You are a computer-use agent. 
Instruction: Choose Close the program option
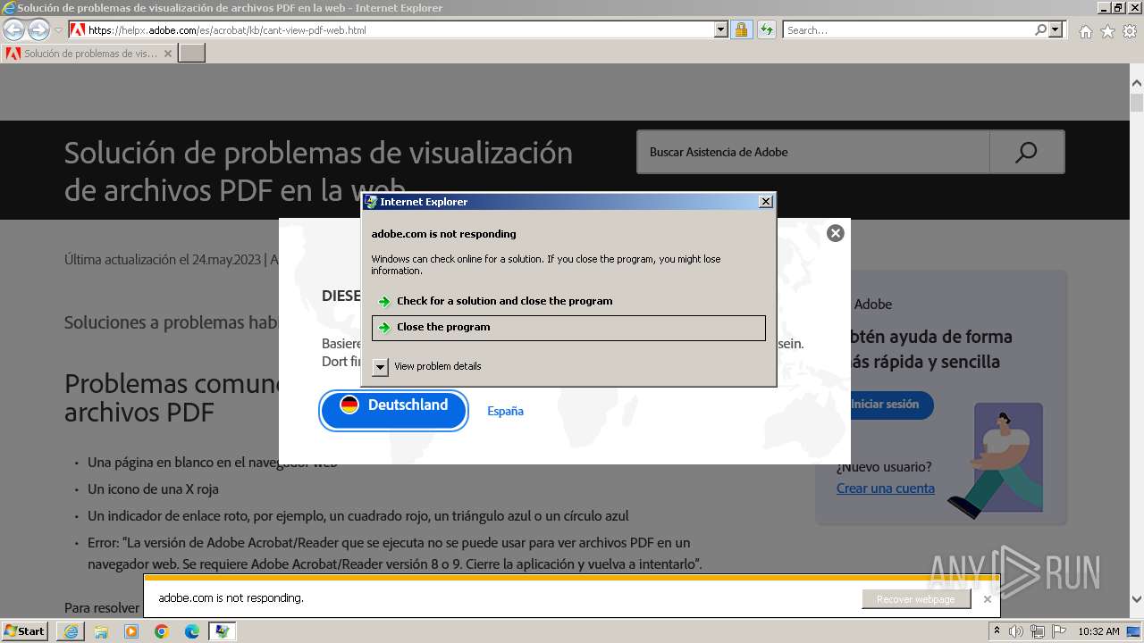(568, 328)
